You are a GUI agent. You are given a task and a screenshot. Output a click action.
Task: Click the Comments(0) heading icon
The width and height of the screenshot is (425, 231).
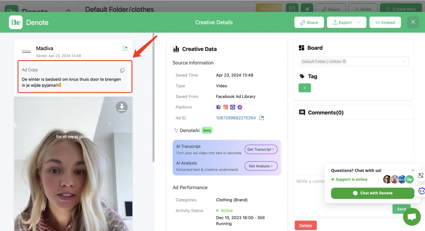pos(302,112)
